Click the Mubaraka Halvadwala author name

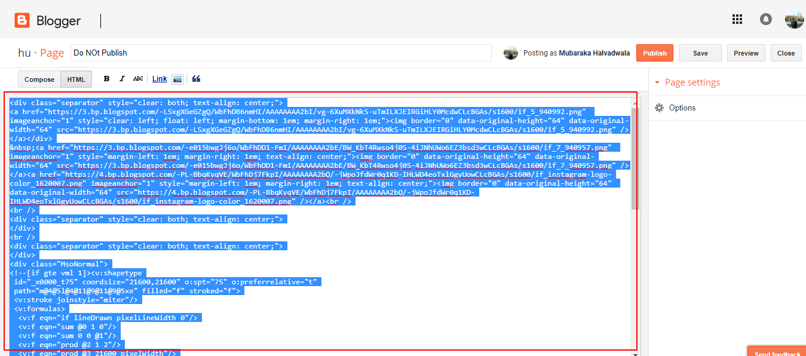[594, 53]
